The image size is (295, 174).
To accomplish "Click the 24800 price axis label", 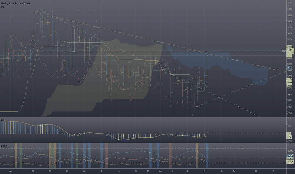I will [x=290, y=107].
